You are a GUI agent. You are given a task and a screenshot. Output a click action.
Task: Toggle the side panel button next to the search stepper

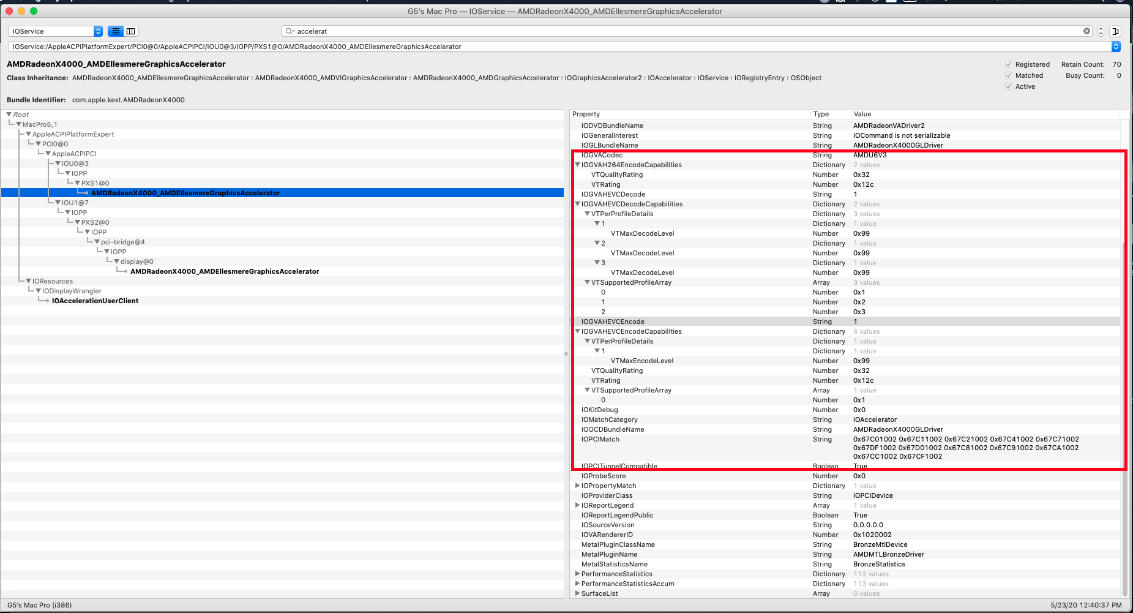(1115, 31)
